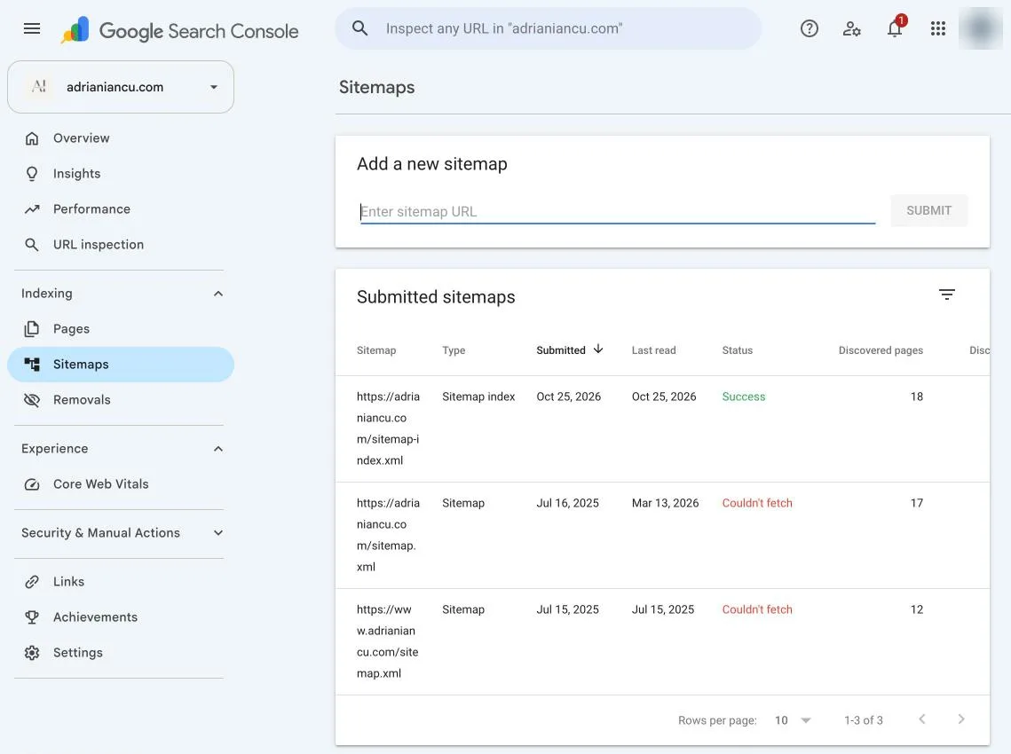
Task: Click the Overview home icon
Action: [32, 137]
